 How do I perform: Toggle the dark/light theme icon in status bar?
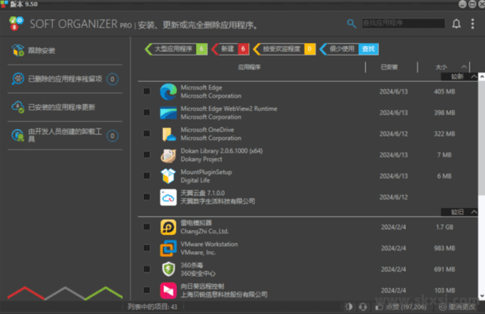click(349, 307)
